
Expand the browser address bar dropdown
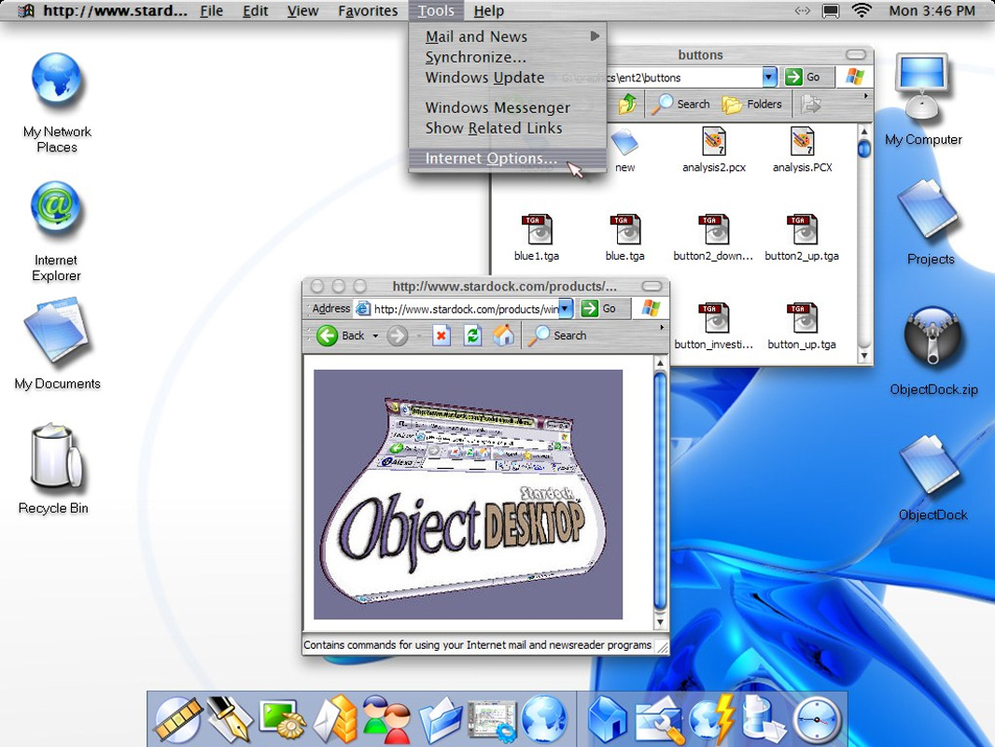[x=566, y=309]
